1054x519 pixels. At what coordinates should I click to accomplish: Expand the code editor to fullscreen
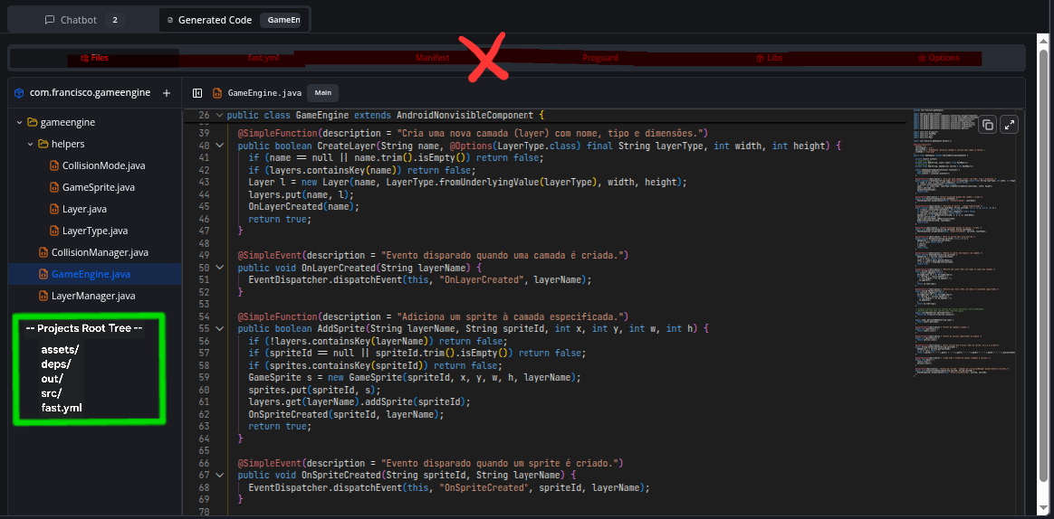[x=1011, y=125]
